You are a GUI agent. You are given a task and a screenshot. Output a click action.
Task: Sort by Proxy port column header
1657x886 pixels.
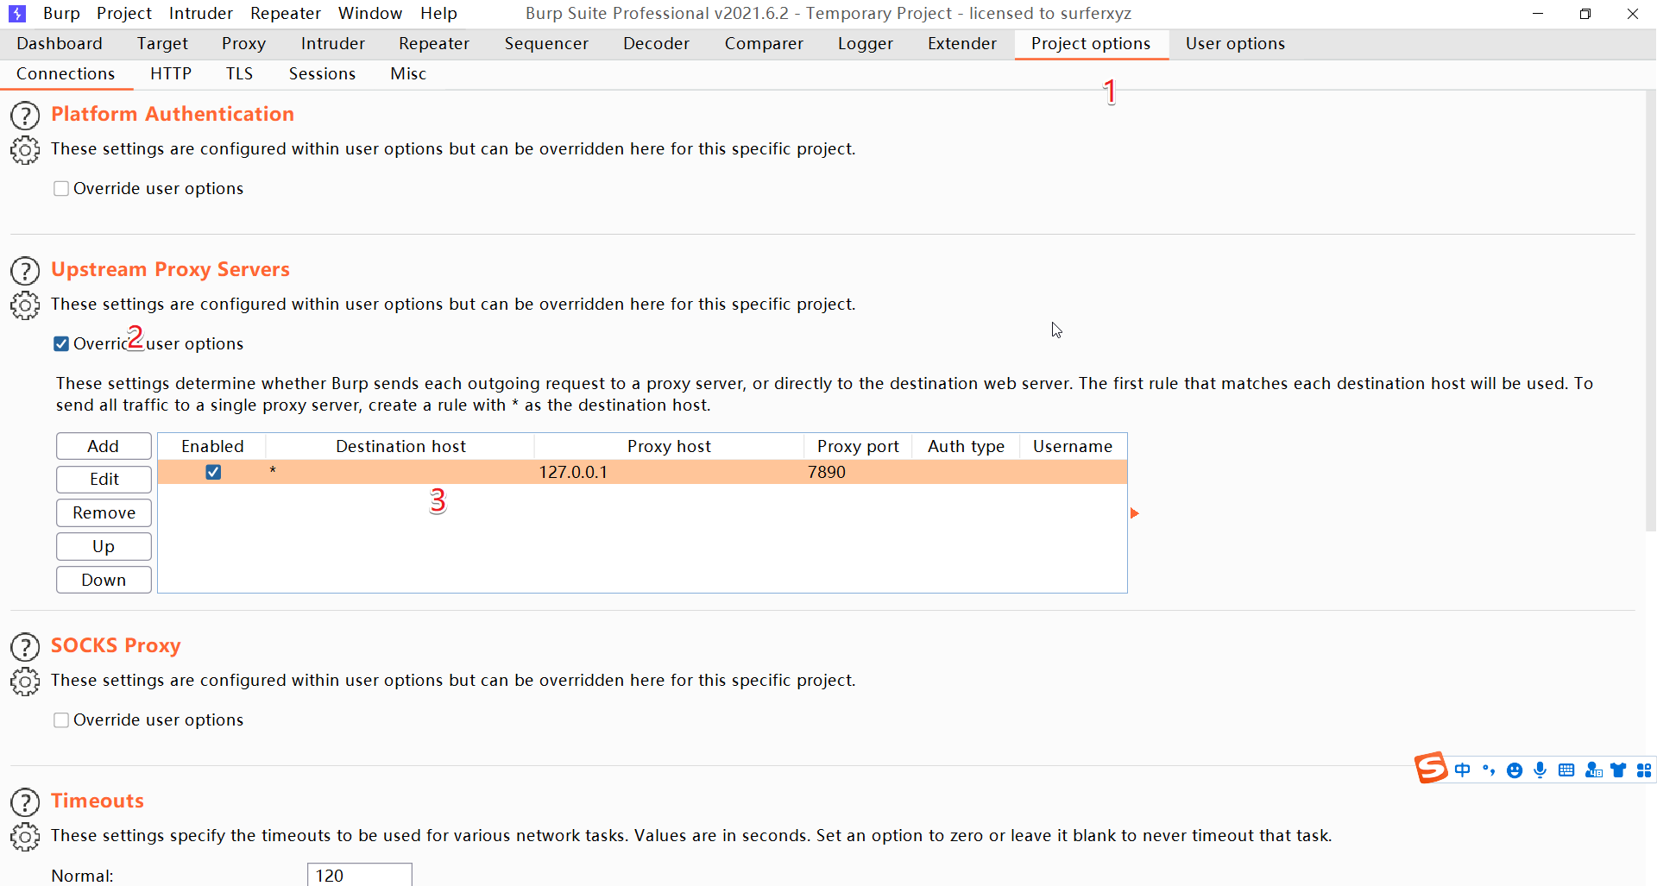858,446
